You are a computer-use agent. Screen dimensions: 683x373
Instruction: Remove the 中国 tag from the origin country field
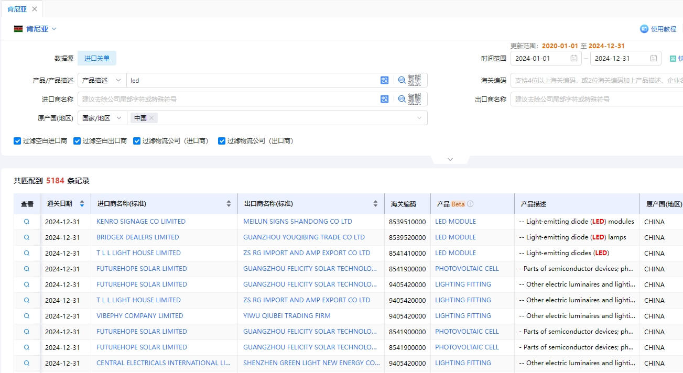pyautogui.click(x=151, y=118)
